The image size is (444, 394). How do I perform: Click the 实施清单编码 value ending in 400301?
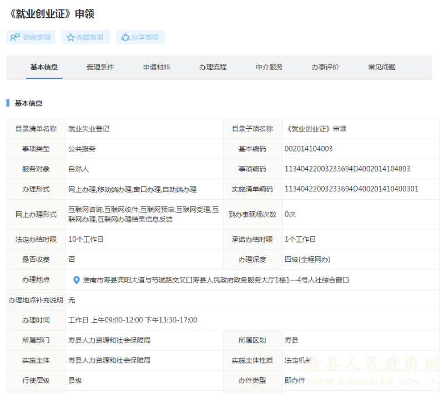(x=351, y=189)
